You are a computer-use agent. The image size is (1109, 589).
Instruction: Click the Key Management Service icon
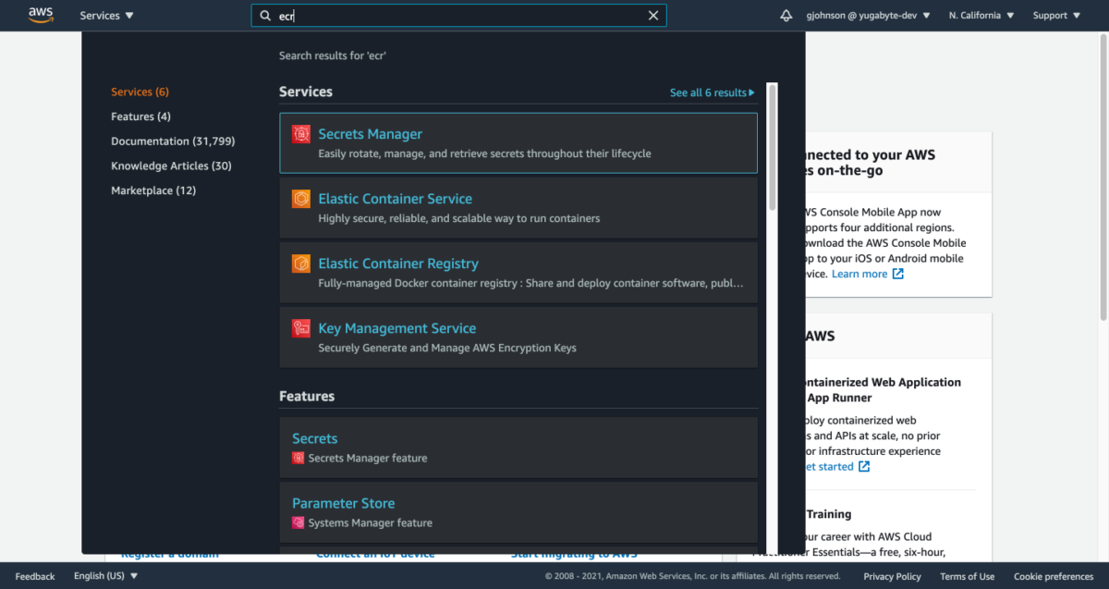(x=300, y=328)
